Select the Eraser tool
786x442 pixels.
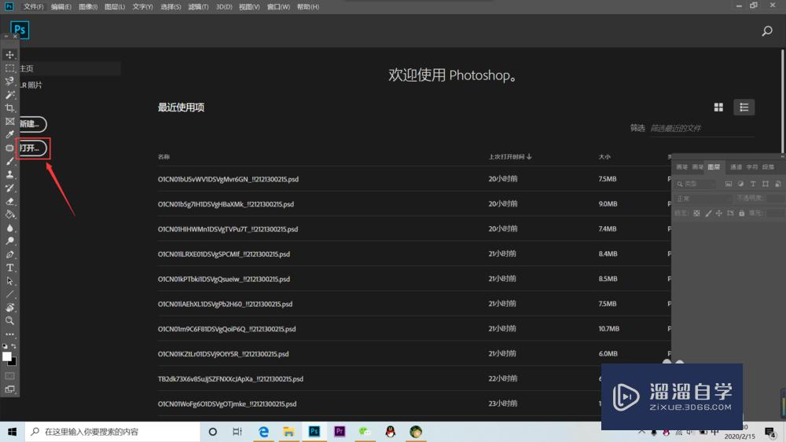click(x=9, y=201)
